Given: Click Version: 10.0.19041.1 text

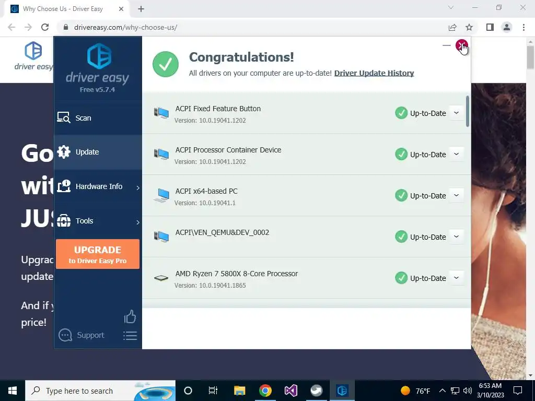Looking at the screenshot, I should coord(205,203).
